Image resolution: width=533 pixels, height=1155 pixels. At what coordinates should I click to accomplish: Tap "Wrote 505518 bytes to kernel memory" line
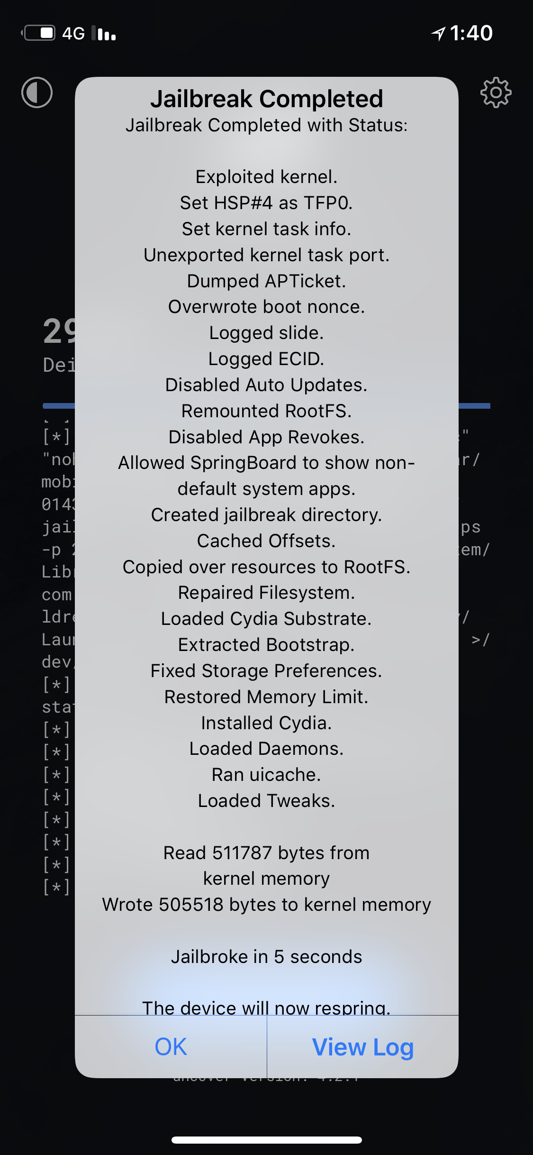click(267, 905)
